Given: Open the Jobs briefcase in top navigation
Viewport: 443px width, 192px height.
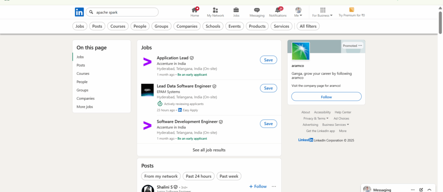Looking at the screenshot, I should point(236,12).
